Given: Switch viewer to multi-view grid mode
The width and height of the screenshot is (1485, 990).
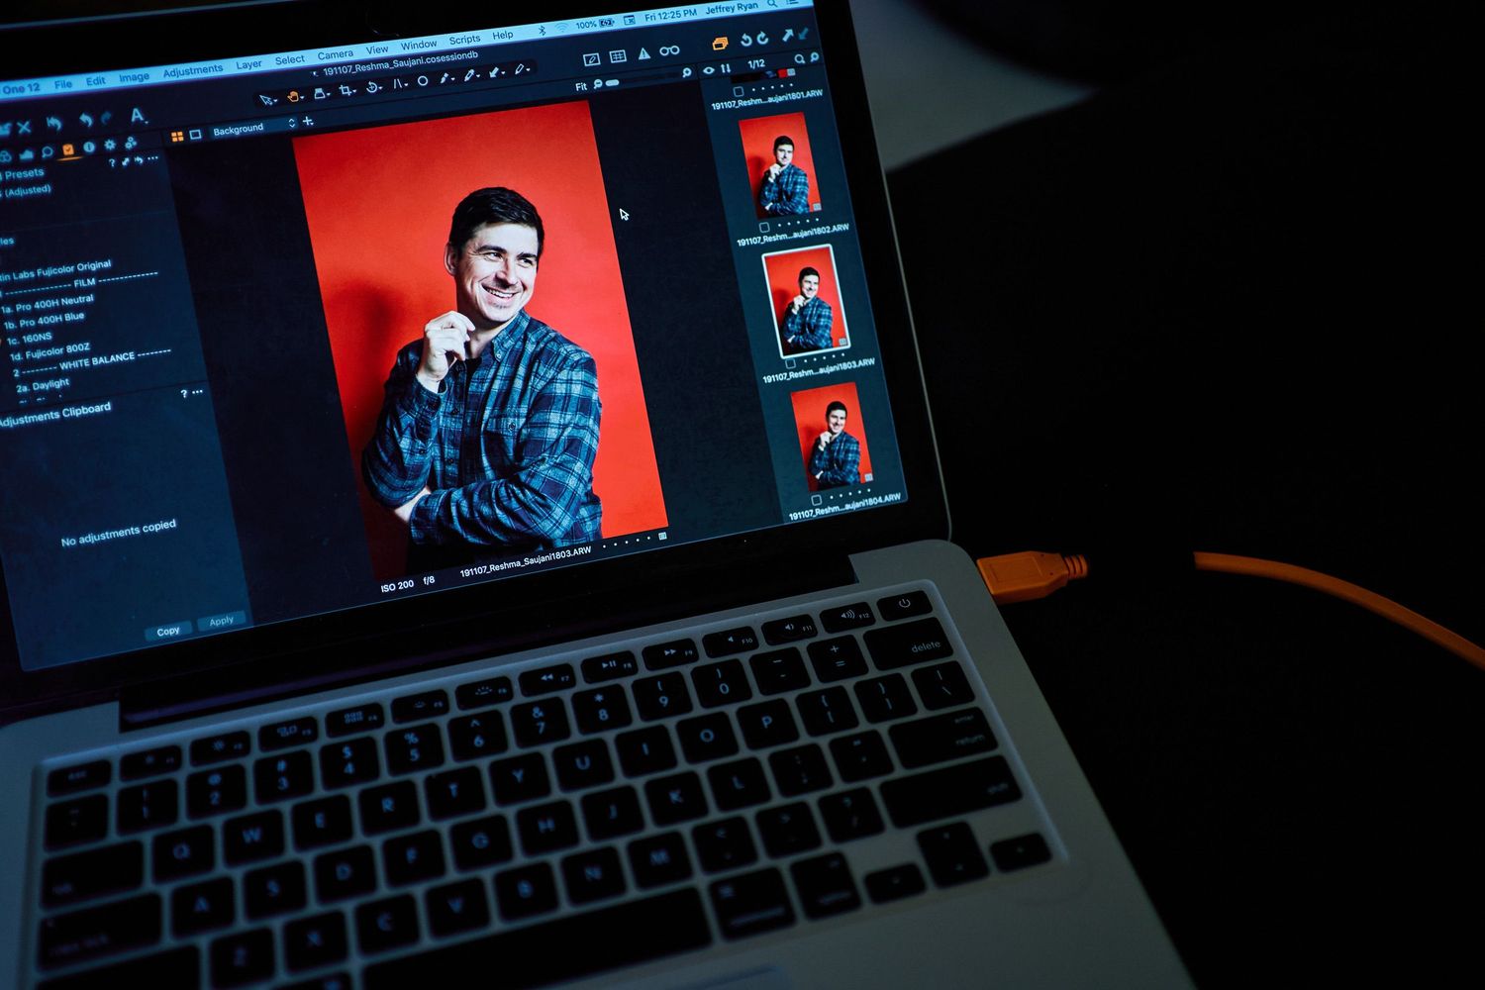Looking at the screenshot, I should click(x=177, y=137).
